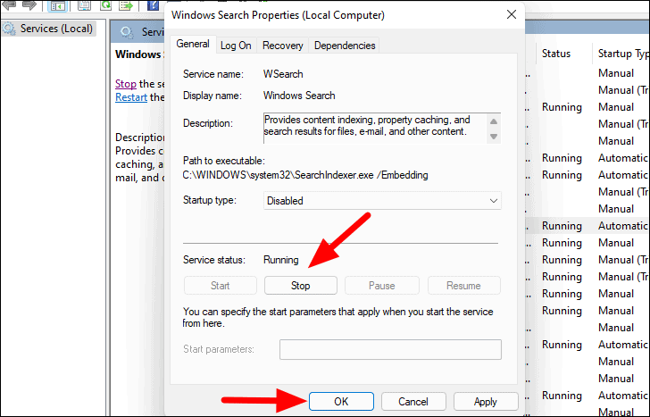This screenshot has height=417, width=650.
Task: Click the Stop link in the Services pane
Action: pyautogui.click(x=126, y=84)
